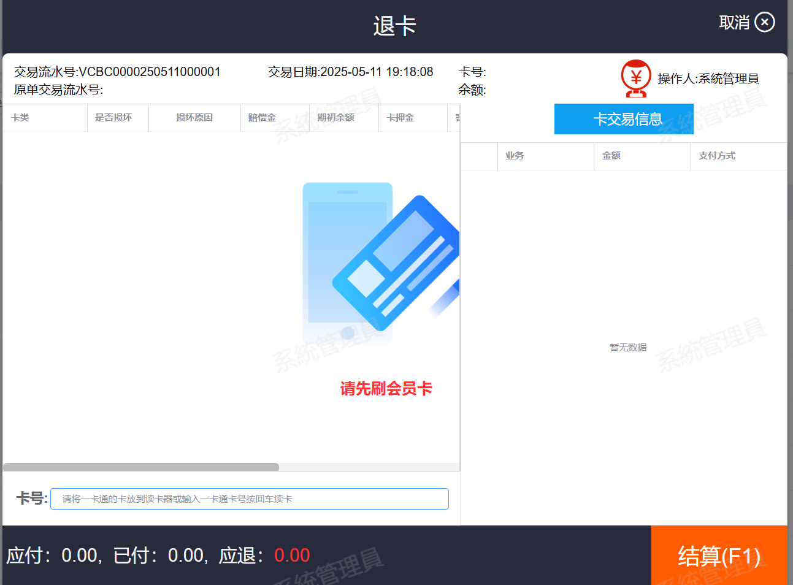This screenshot has height=585, width=793.
Task: Click the 损坏原因 column header
Action: click(194, 118)
